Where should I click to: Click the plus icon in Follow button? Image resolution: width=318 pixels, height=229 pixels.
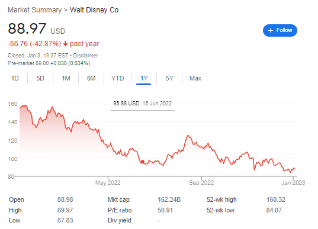pyautogui.click(x=271, y=30)
